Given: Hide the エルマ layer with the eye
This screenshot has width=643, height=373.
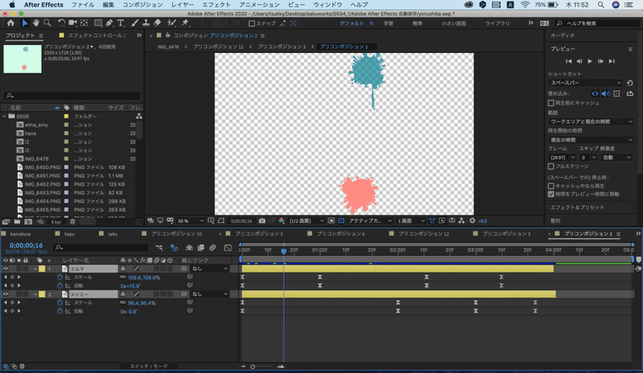Looking at the screenshot, I should [6, 268].
